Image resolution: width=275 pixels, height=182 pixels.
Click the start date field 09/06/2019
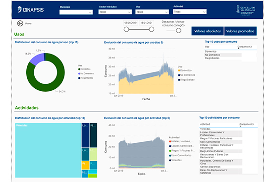coord(130,23)
